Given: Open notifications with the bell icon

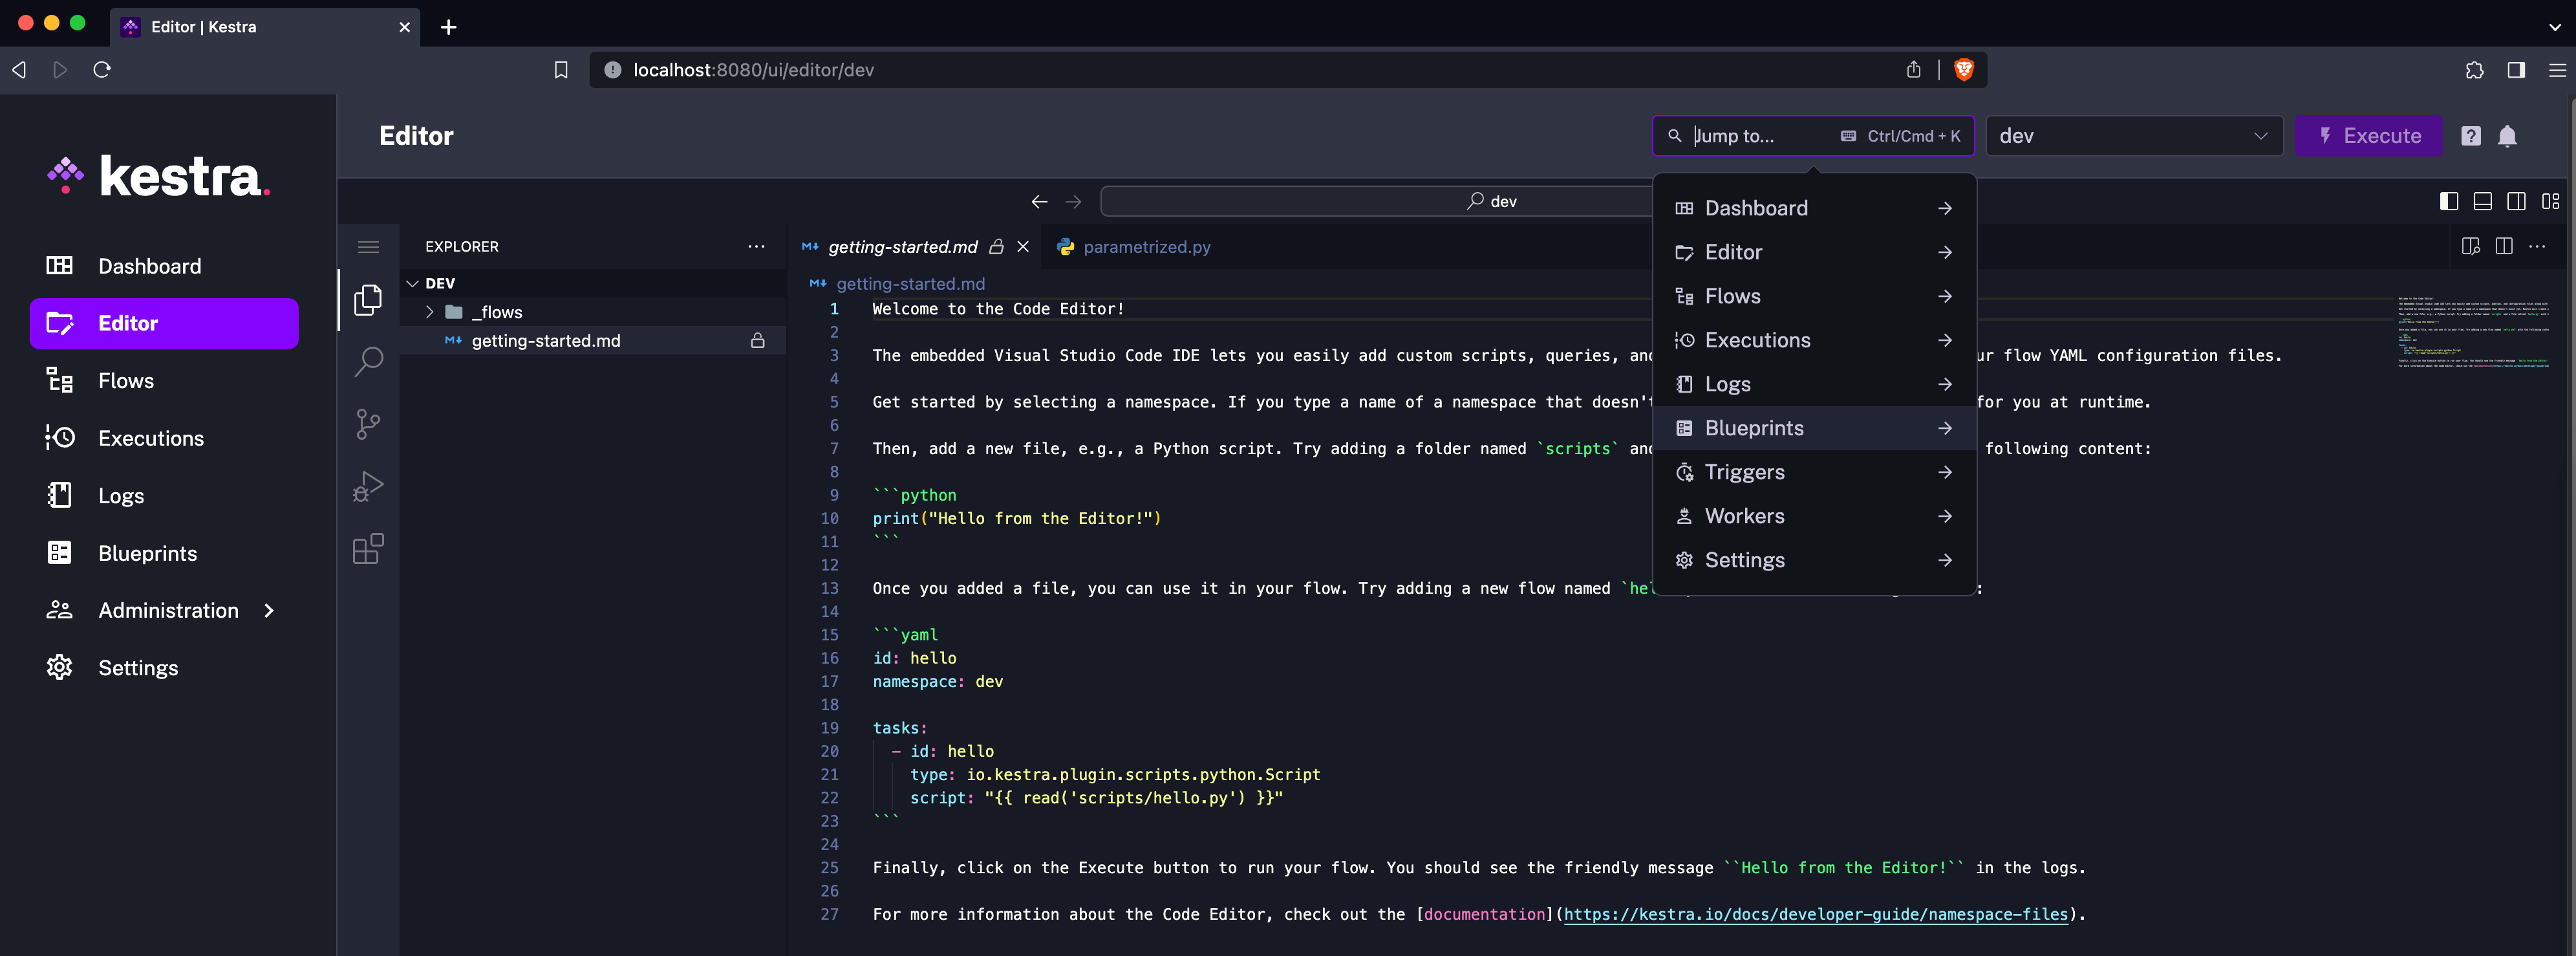Looking at the screenshot, I should click(2507, 136).
